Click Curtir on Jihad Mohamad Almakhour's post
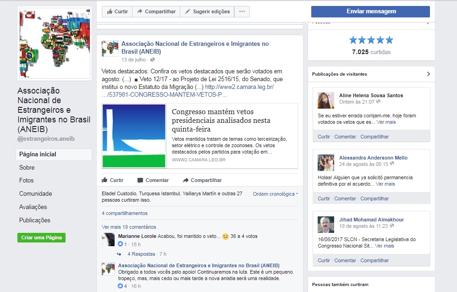Image resolution: width=457 pixels, height=292 pixels. point(324,260)
